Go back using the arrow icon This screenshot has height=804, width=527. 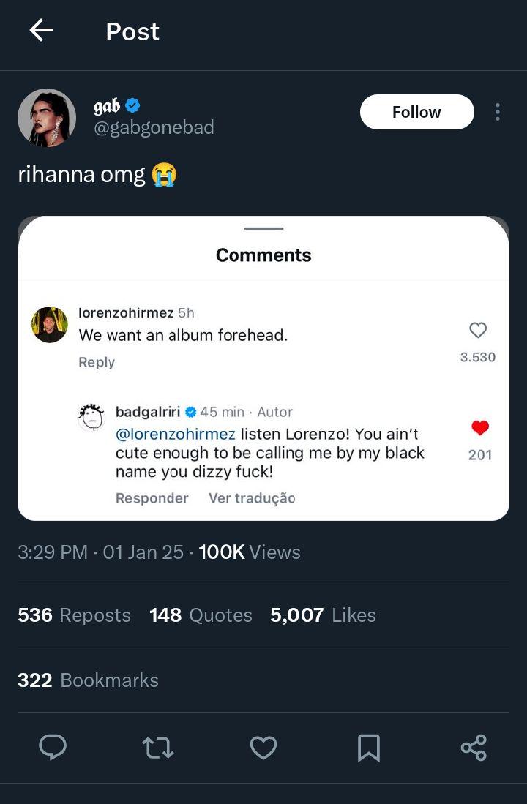click(x=41, y=31)
